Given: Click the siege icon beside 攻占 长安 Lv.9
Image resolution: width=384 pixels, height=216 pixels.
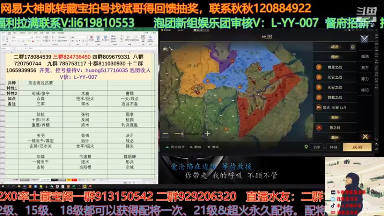Looking at the screenshot, I should pos(319,108).
